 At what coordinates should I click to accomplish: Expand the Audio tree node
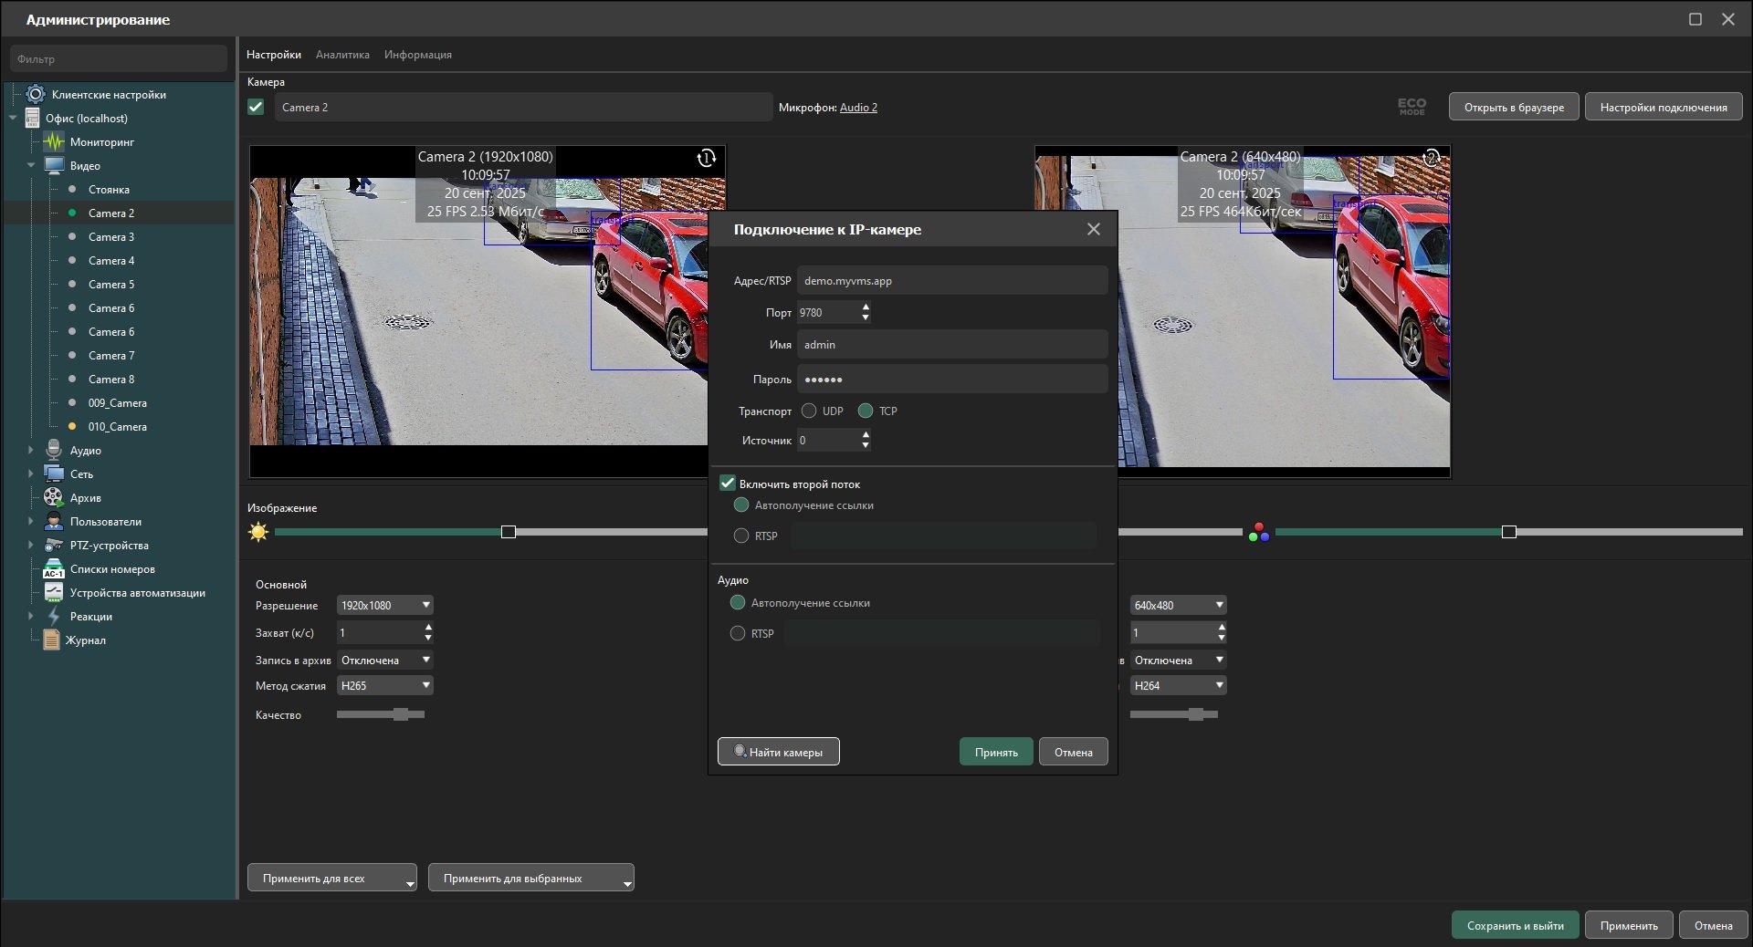click(x=30, y=450)
